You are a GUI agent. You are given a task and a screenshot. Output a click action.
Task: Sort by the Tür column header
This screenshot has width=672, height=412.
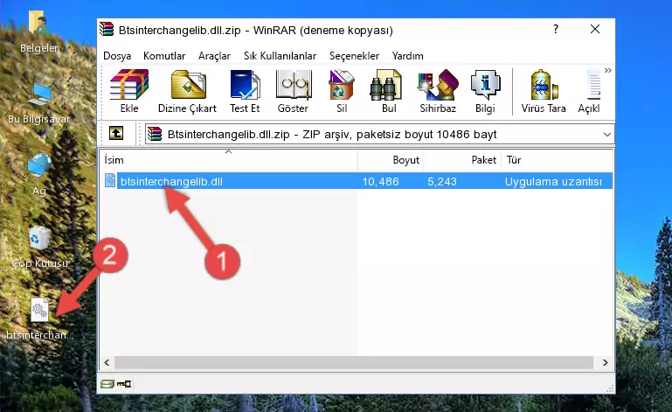tap(557, 160)
